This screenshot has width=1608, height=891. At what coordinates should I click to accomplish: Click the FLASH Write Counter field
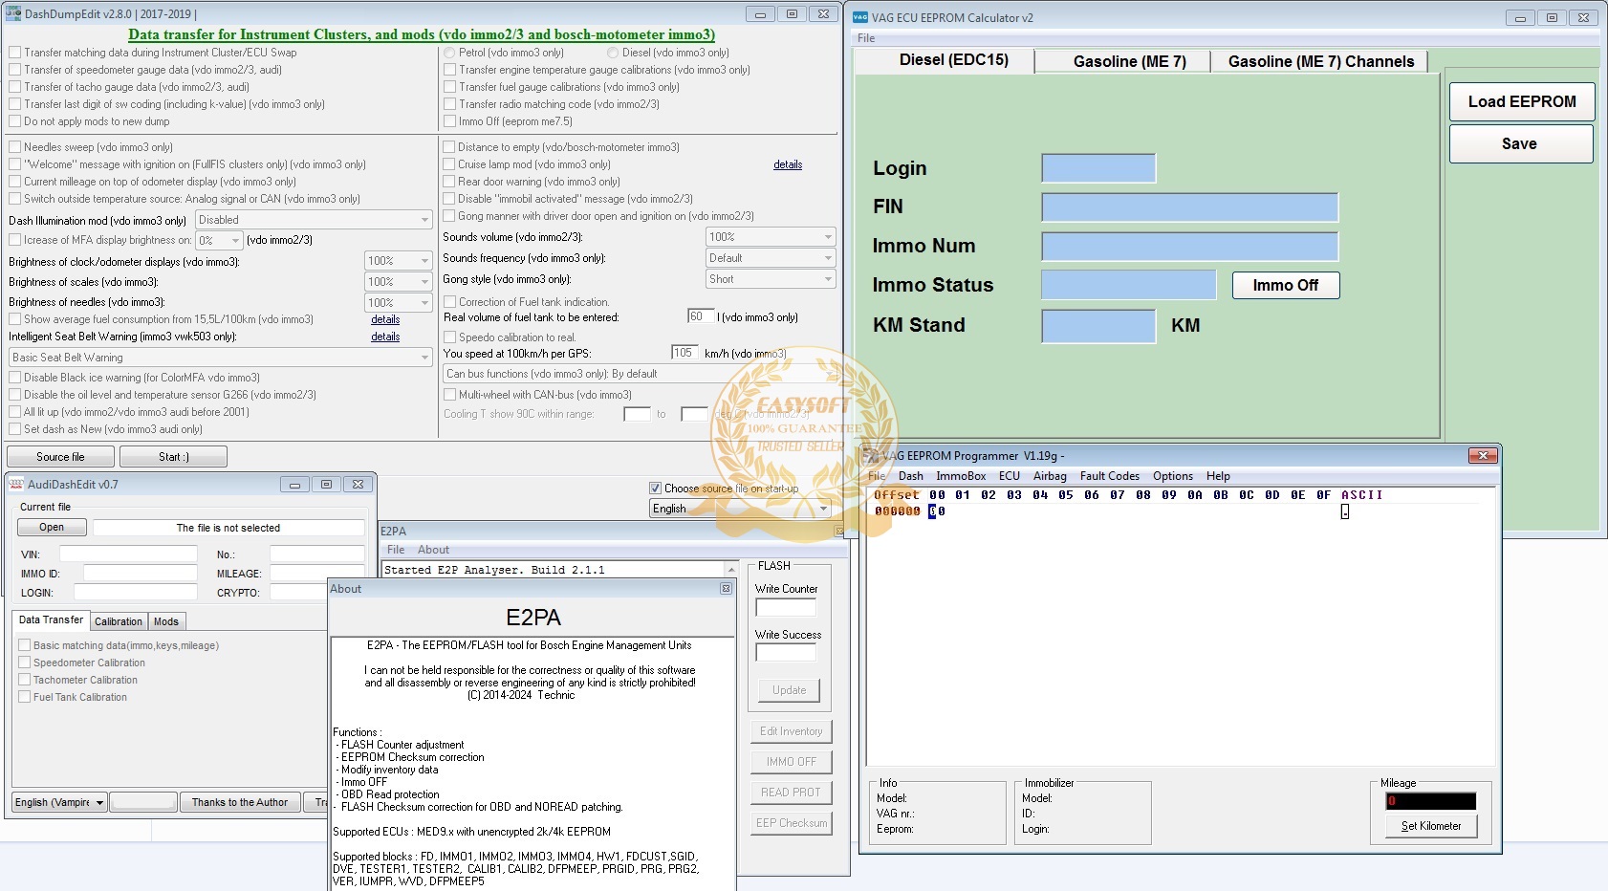(x=786, y=607)
